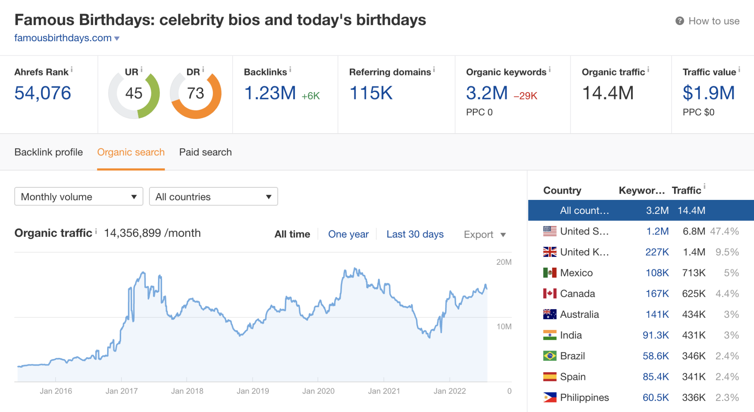Click the Keywords column header
The height and width of the screenshot is (412, 754).
point(642,190)
